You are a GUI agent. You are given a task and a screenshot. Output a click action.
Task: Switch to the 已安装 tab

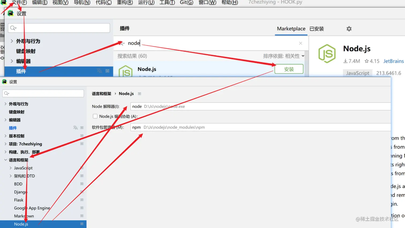tap(317, 29)
